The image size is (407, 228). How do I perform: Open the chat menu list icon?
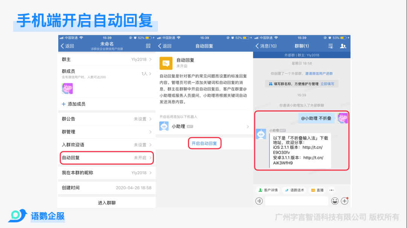tap(330, 46)
